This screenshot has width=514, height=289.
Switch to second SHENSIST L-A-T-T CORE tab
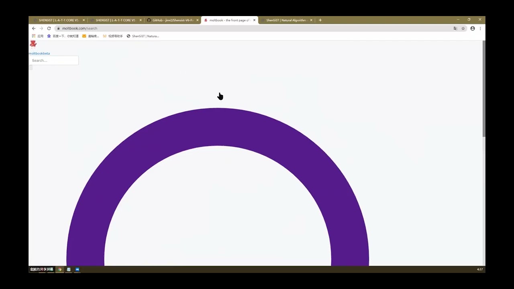pos(115,20)
